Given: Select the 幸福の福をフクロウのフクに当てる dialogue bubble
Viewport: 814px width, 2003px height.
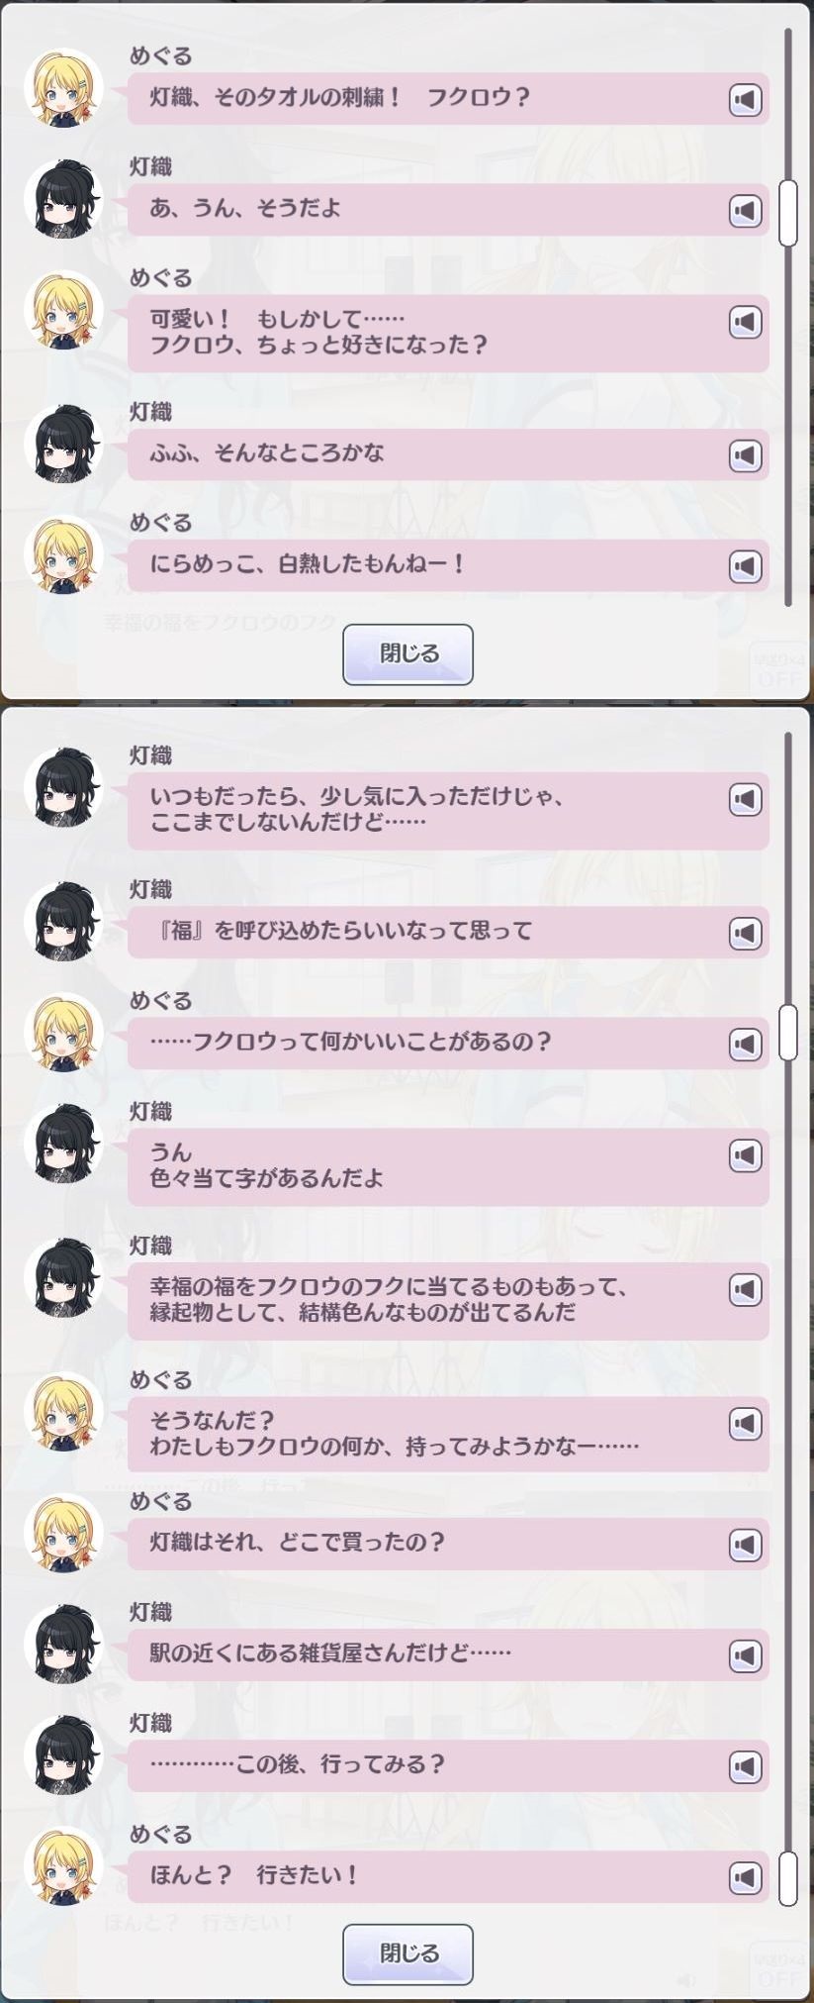Looking at the screenshot, I should coord(448,1301).
